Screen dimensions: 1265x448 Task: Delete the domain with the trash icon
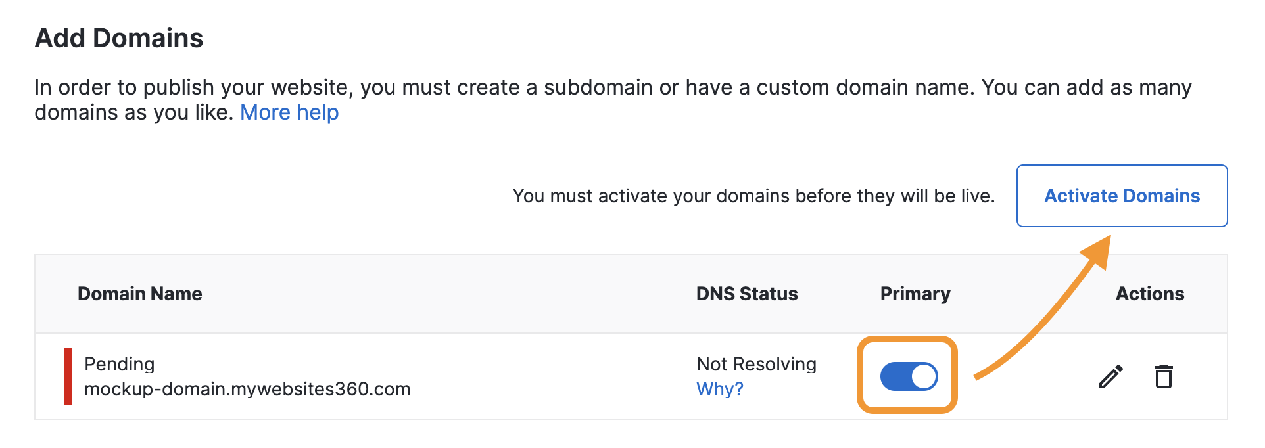(x=1164, y=376)
